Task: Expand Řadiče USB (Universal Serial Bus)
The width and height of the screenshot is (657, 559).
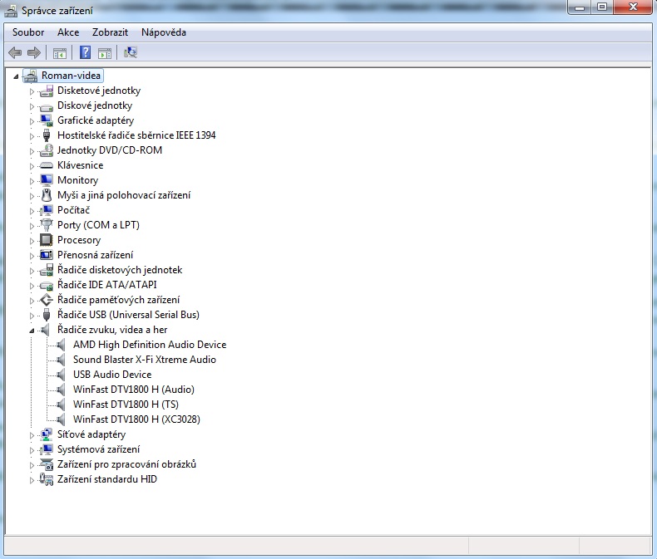Action: tap(32, 316)
